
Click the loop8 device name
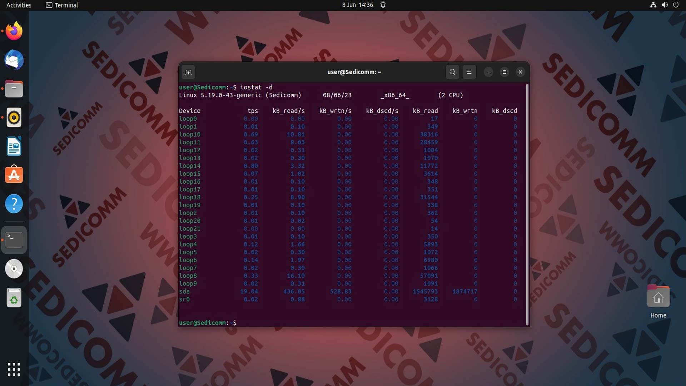point(188,276)
